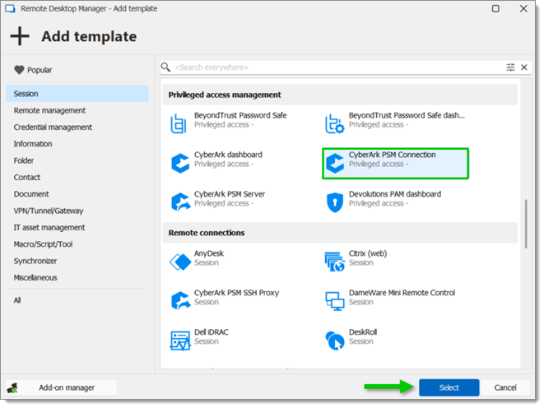Screen dimensions: 544x408
Task: Open IT asset management category
Action: click(77, 227)
